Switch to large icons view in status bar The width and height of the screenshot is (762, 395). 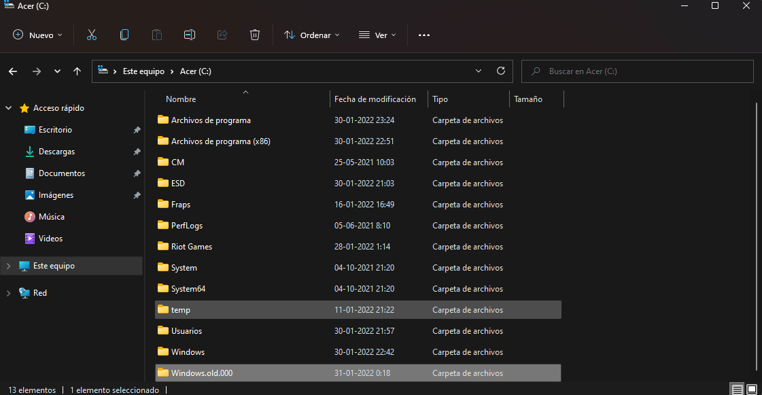[x=752, y=389]
